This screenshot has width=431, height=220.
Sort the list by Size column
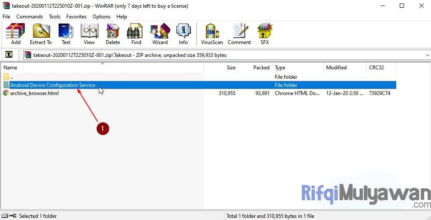click(x=221, y=67)
